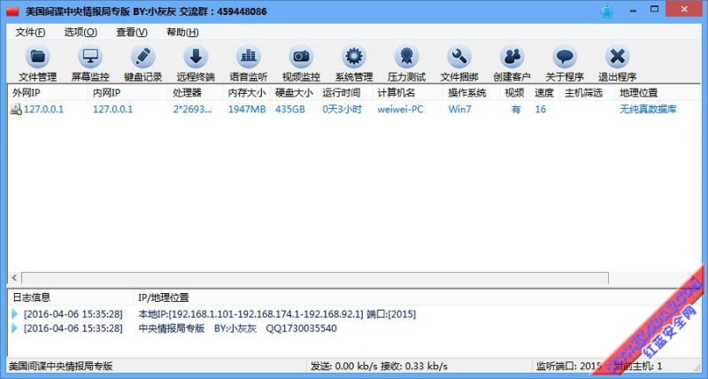Open the 查看(V) menu
The width and height of the screenshot is (708, 379).
pyautogui.click(x=132, y=32)
